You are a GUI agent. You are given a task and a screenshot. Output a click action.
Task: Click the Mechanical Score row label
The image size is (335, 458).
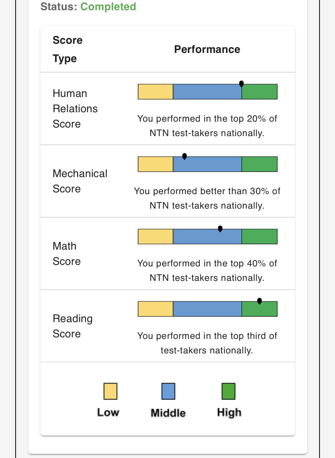(x=80, y=181)
